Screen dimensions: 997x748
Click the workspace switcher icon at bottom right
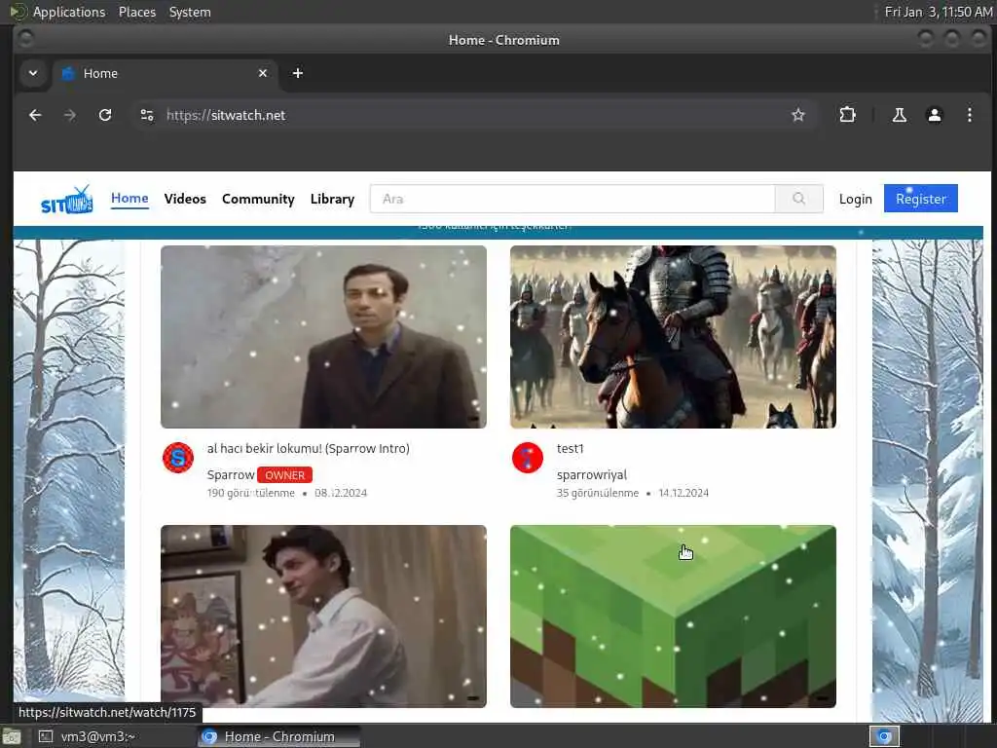click(x=884, y=736)
